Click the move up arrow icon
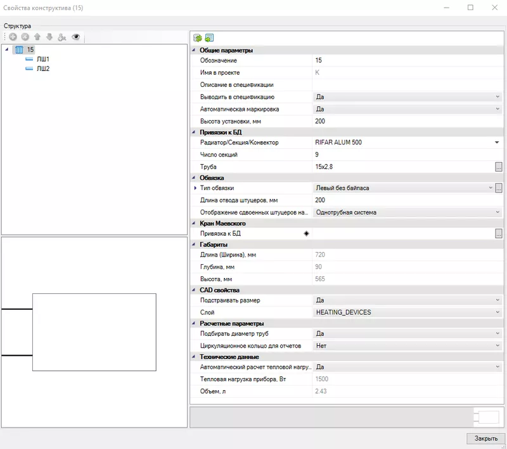The width and height of the screenshot is (507, 449). click(x=37, y=37)
